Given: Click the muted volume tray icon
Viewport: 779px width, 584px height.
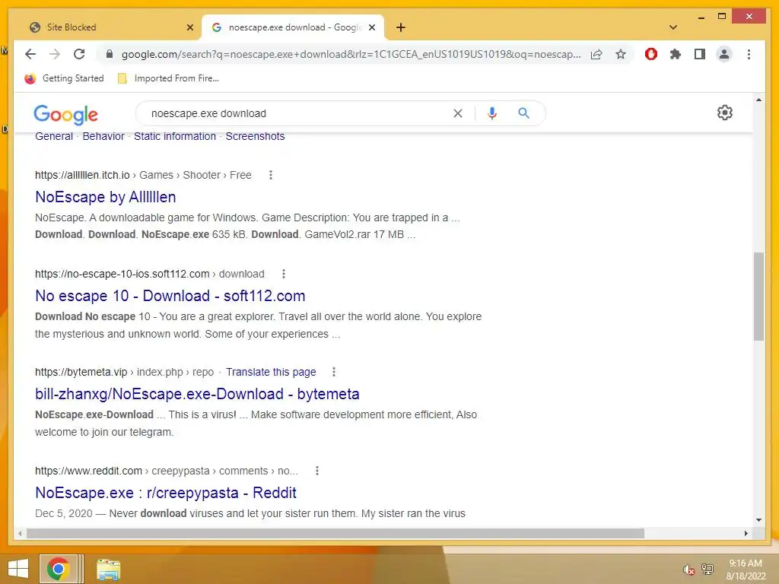Looking at the screenshot, I should point(688,570).
